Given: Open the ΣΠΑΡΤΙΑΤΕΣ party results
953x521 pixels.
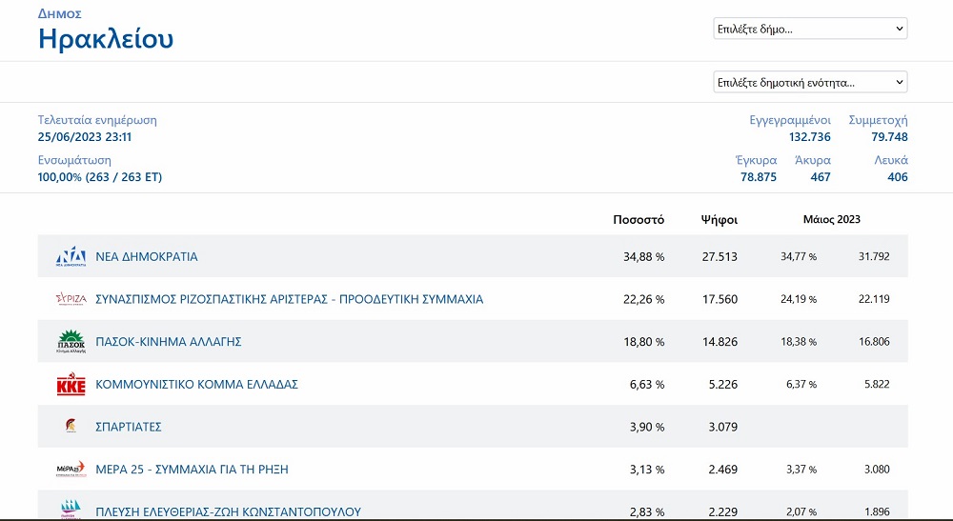Looking at the screenshot, I should 129,427.
